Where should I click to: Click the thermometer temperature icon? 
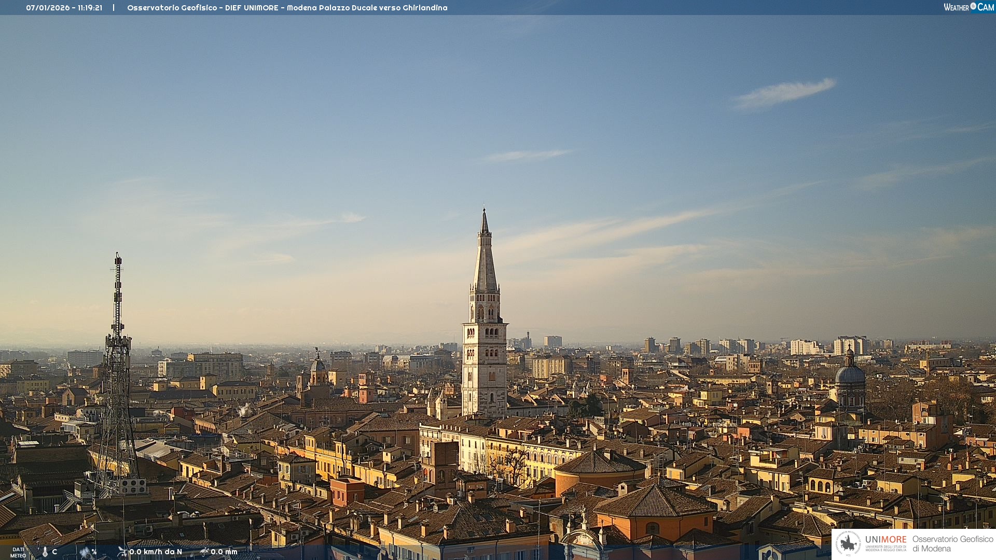tap(45, 552)
